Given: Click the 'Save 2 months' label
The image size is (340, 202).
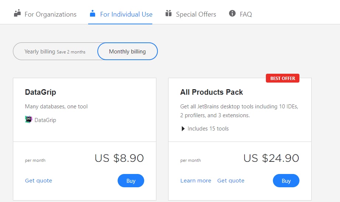Looking at the screenshot, I should [71, 52].
